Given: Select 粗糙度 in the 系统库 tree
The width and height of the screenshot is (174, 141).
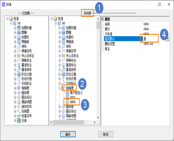Looking at the screenshot, I should 70,88.
